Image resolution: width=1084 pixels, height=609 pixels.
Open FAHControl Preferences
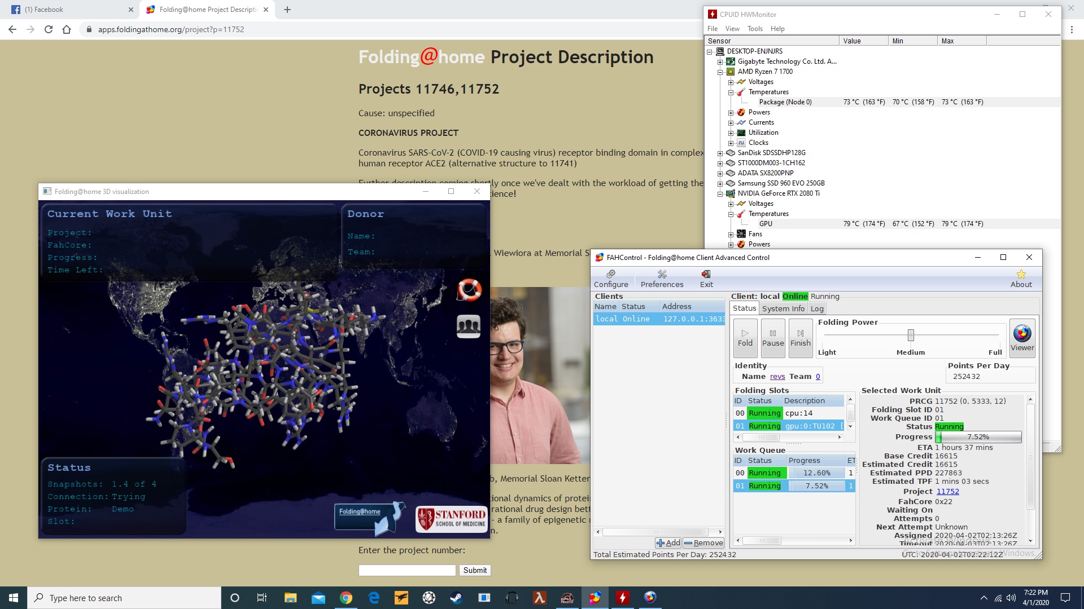pyautogui.click(x=662, y=279)
